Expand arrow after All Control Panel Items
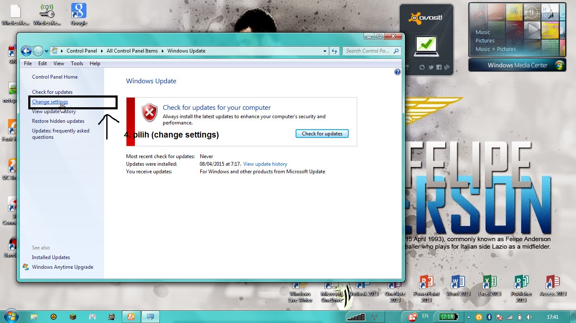 click(162, 51)
